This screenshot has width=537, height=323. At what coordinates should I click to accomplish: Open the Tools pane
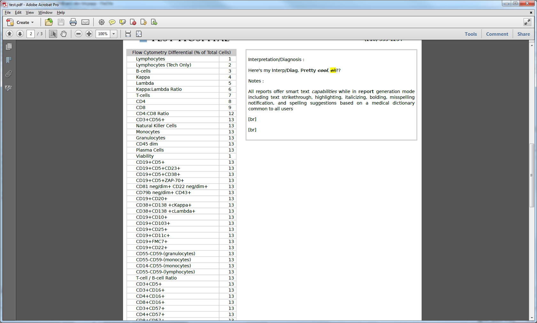pyautogui.click(x=471, y=34)
